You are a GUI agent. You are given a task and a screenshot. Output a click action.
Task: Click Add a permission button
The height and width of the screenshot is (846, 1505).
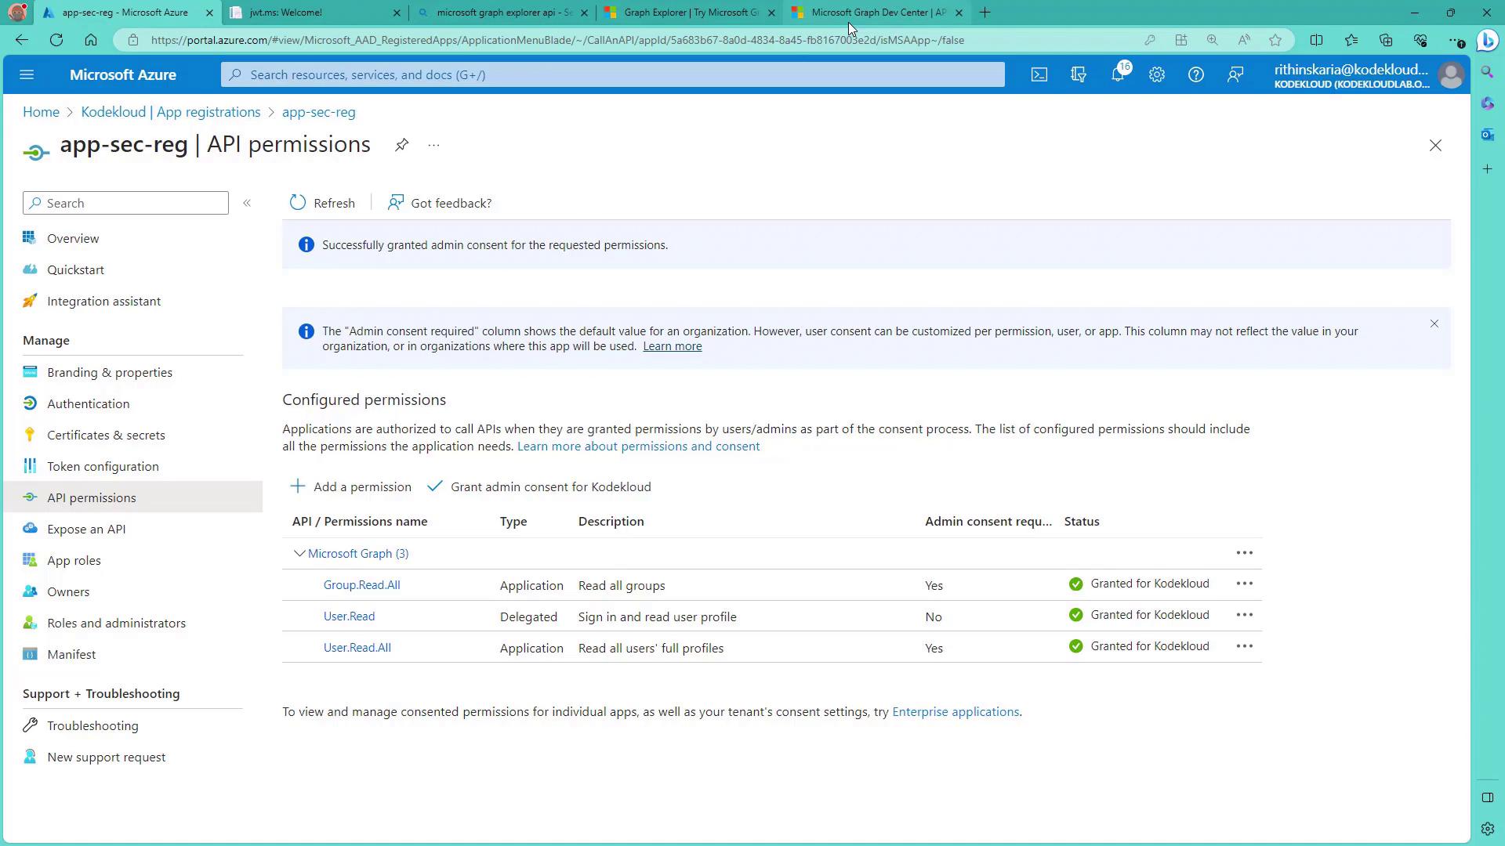coord(351,486)
